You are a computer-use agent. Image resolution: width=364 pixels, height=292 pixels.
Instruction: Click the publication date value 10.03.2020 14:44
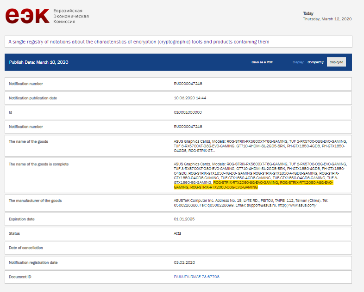tap(190, 98)
